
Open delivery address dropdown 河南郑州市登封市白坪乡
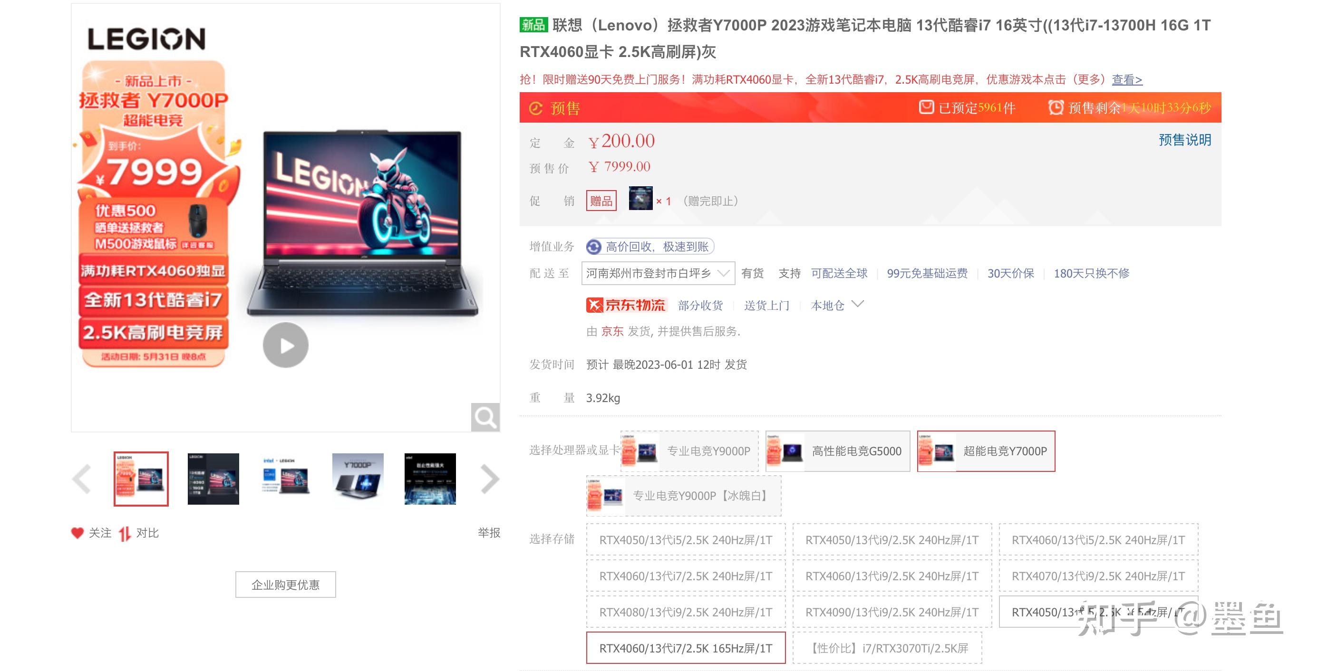(658, 273)
